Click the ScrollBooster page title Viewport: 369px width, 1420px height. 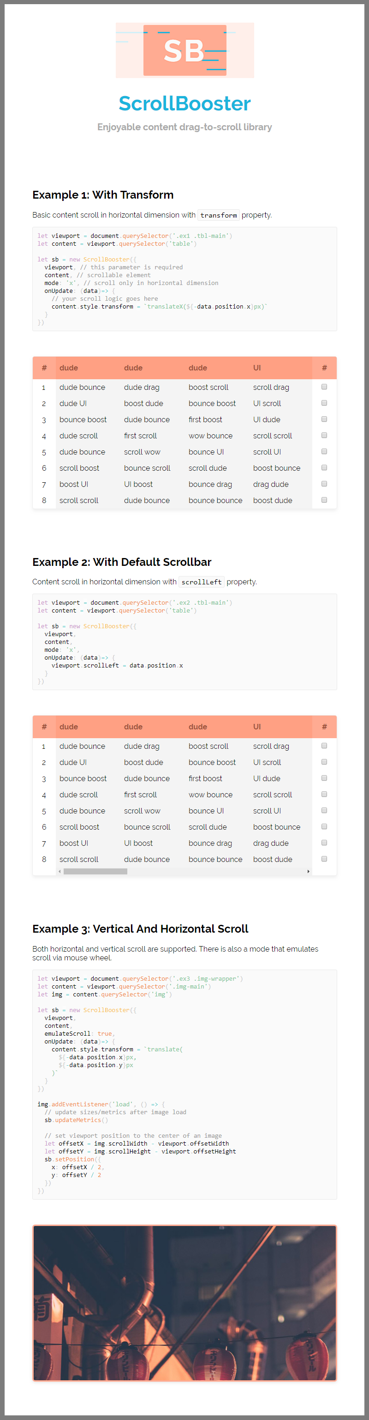(184, 103)
